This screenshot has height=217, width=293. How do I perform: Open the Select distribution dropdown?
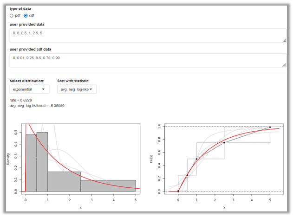tap(29, 89)
